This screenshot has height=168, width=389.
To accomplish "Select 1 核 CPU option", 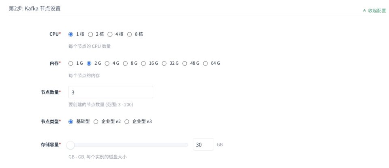I will click(71, 34).
